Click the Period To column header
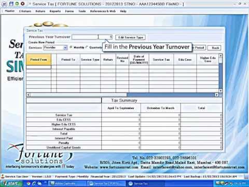 [x=68, y=60]
